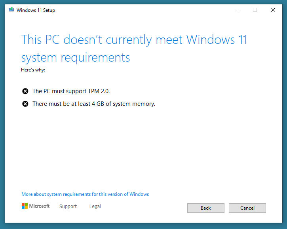The image size is (287, 229).
Task: Click the Microsoft four-color logo
Action: pyautogui.click(x=25, y=206)
